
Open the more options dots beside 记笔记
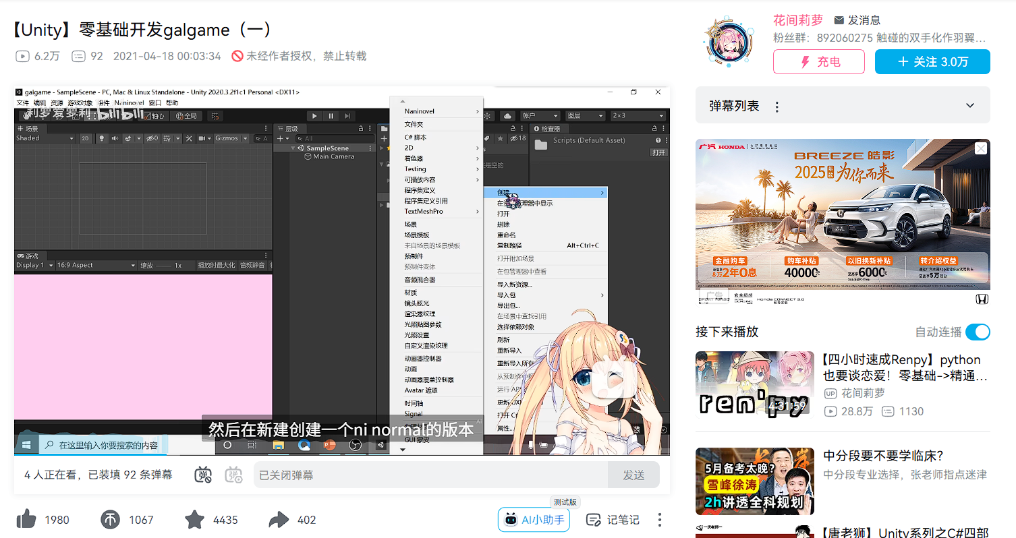click(x=660, y=520)
